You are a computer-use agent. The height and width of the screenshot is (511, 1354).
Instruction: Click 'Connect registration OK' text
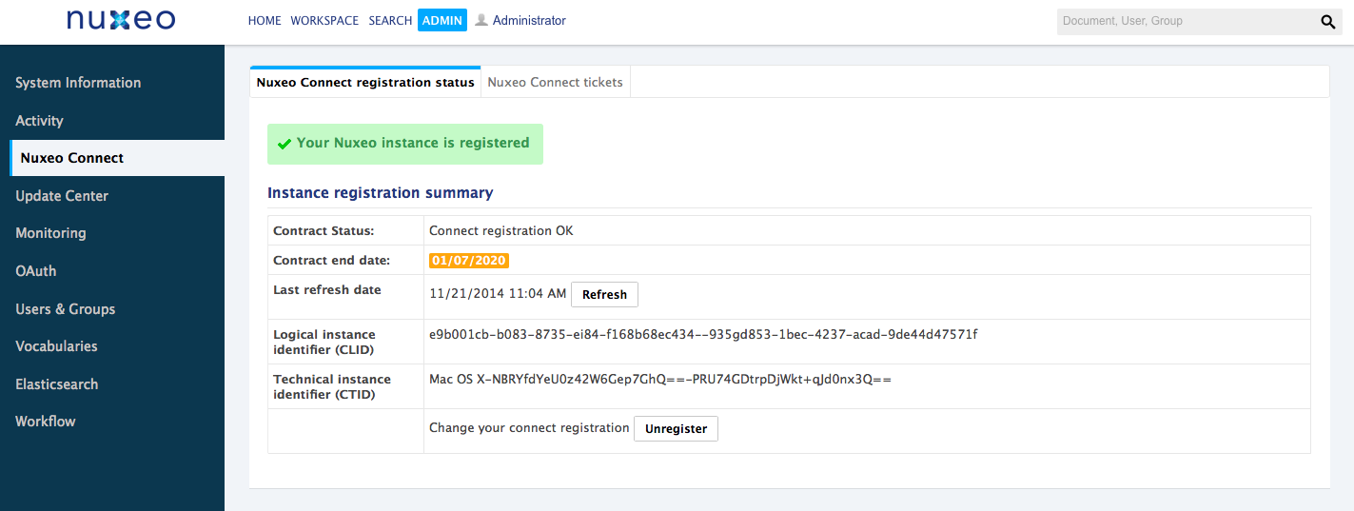coord(501,231)
